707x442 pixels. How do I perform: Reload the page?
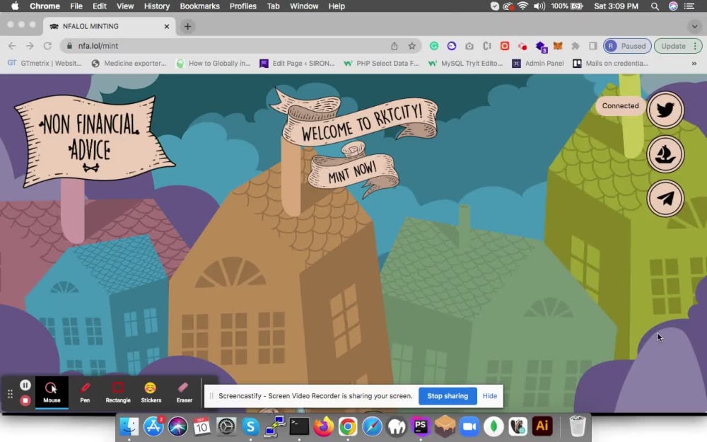pos(47,46)
